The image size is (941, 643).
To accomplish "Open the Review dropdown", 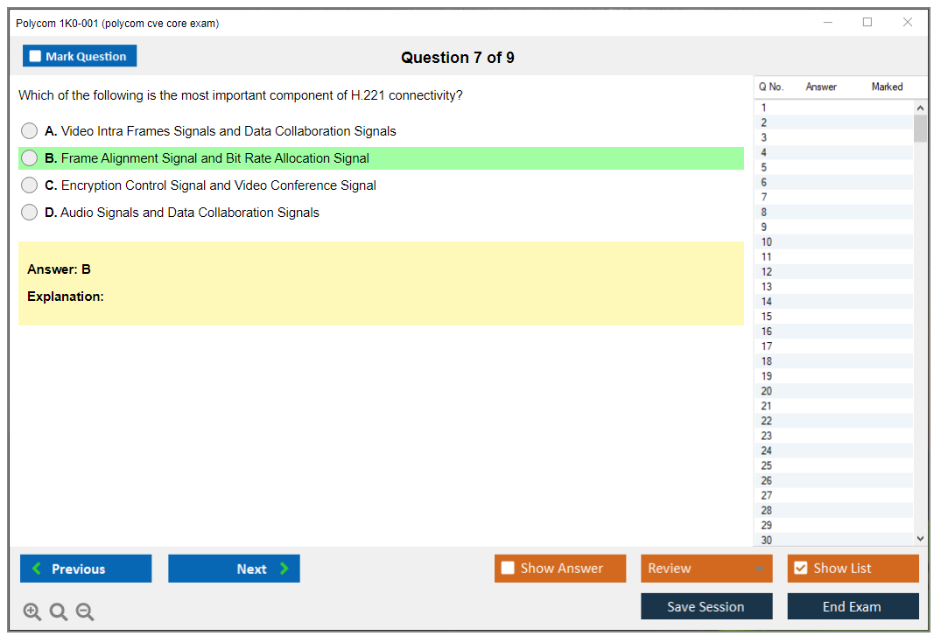I will click(706, 569).
